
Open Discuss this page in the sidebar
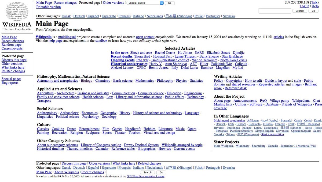[x=14, y=60]
